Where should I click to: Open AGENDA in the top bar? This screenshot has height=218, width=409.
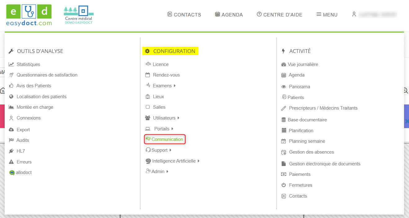pos(229,15)
